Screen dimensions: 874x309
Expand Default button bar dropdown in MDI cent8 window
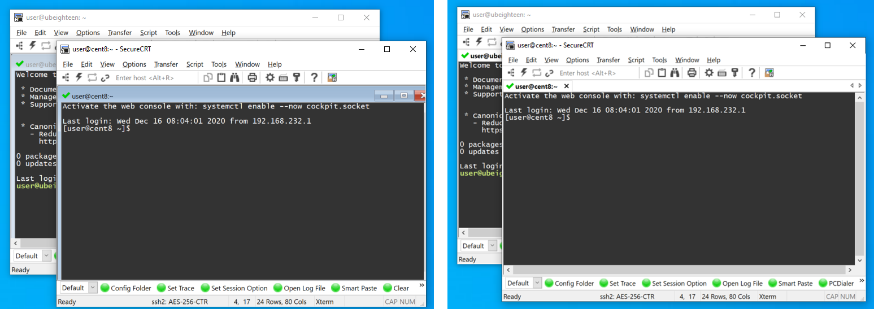coord(93,288)
